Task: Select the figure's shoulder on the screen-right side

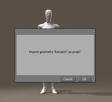Action: click(57, 26)
